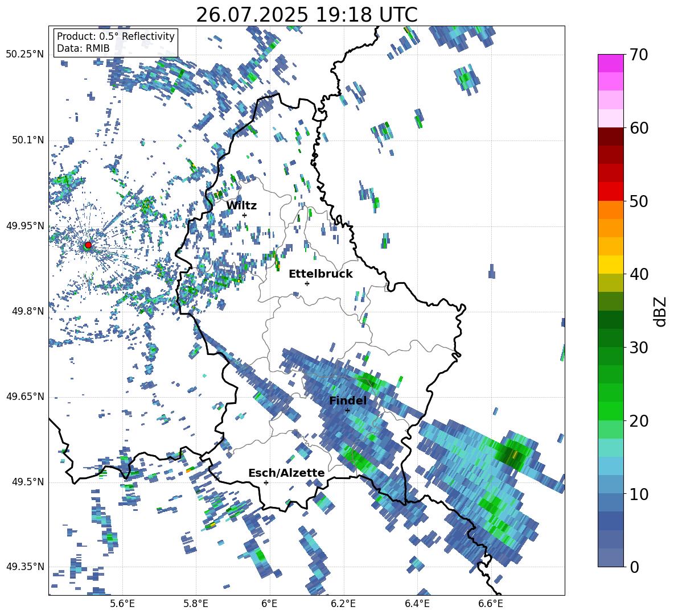This screenshot has height=615, width=674.
Task: Click the title 26.07.2025 19:18 UTC
Action: [x=307, y=15]
